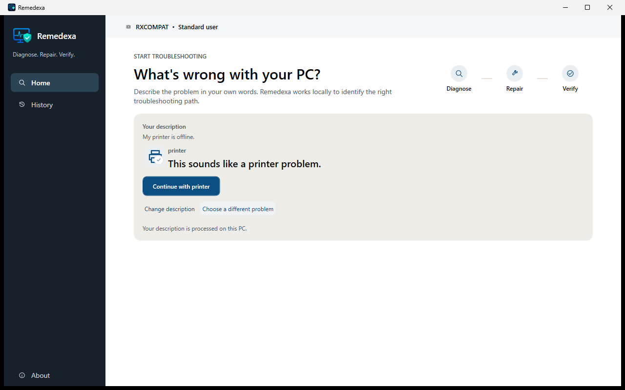This screenshot has width=625, height=390.
Task: Close the Remedexa window
Action: pyautogui.click(x=610, y=7)
